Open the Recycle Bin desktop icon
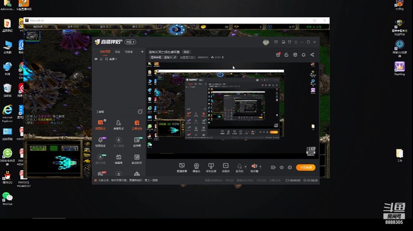Image resolution: width=413 pixels, height=231 pixels. pos(7,90)
